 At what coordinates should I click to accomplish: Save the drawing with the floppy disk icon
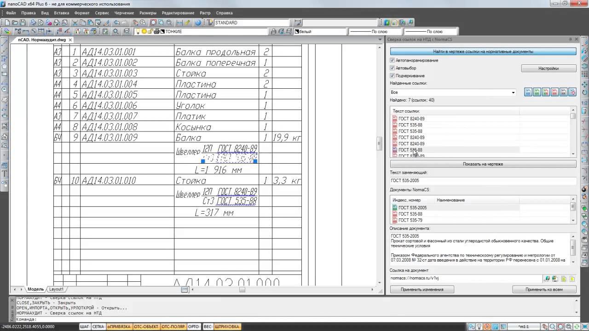click(x=23, y=23)
